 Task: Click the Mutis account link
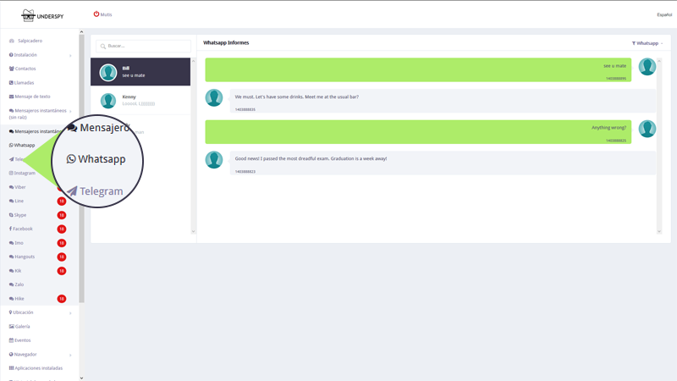point(107,14)
